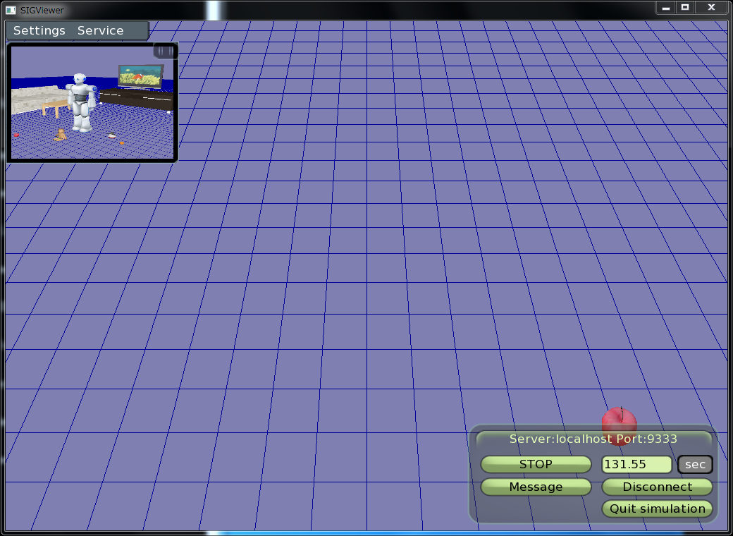The width and height of the screenshot is (733, 536).
Task: Toggle the sec time unit button
Action: 695,464
